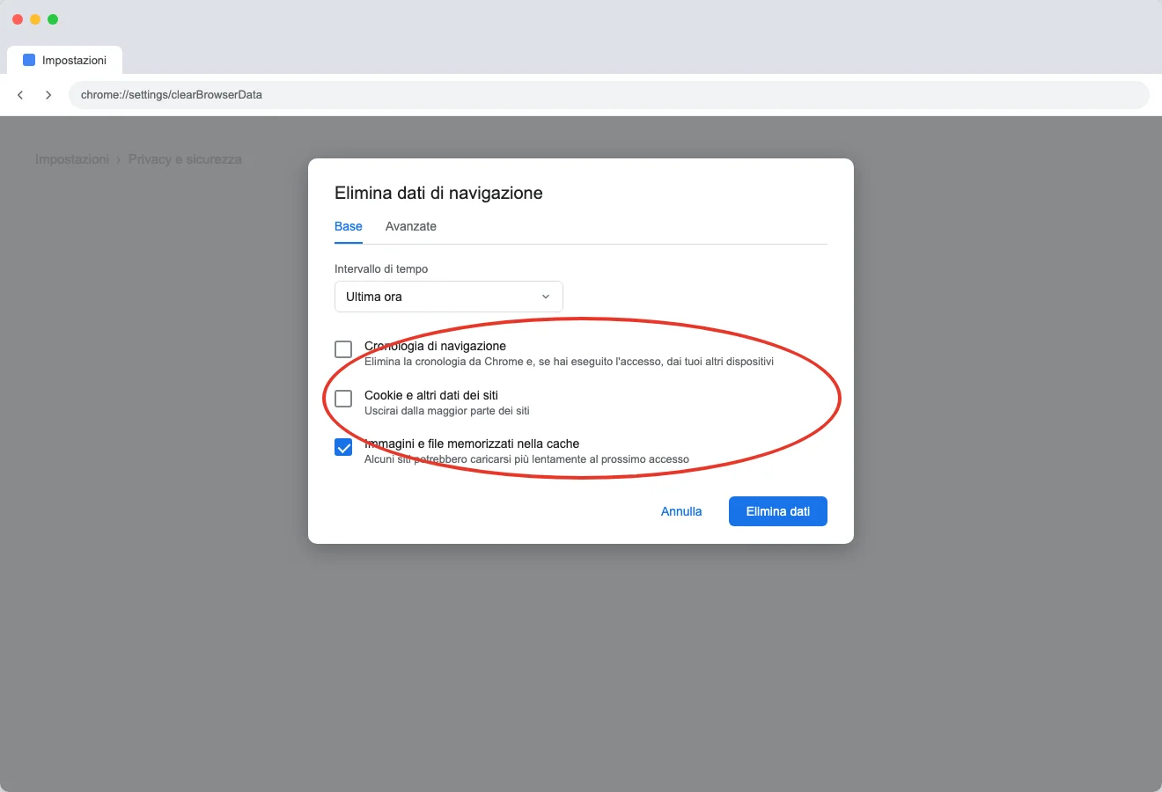Go back with the browser back arrow

tap(20, 95)
